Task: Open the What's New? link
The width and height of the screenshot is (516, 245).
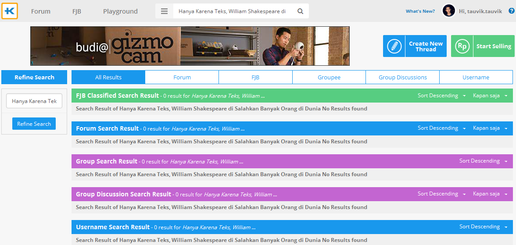Action: 420,11
